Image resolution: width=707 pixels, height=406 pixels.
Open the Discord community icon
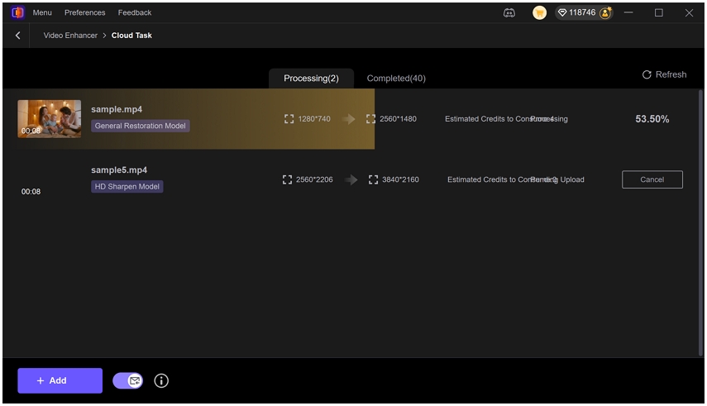(x=509, y=12)
